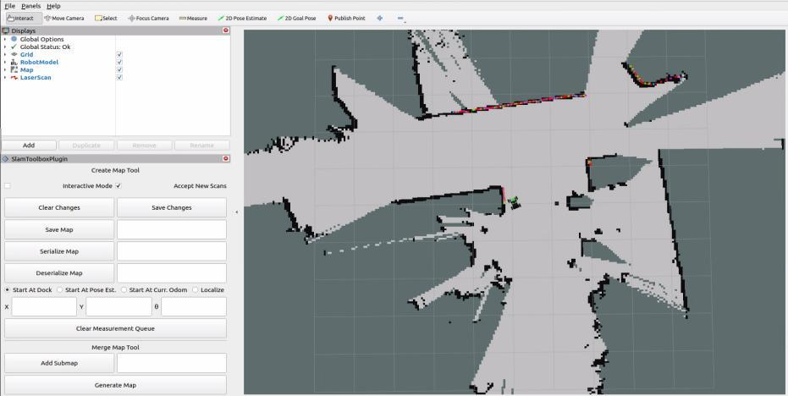Click the Map display icon
Image resolution: width=788 pixels, height=396 pixels.
[14, 70]
